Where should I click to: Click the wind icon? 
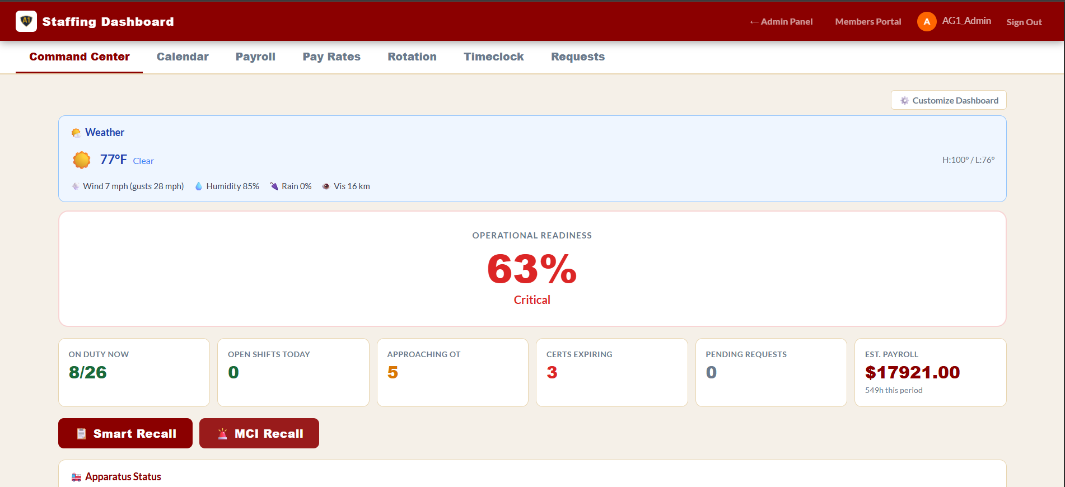[75, 186]
